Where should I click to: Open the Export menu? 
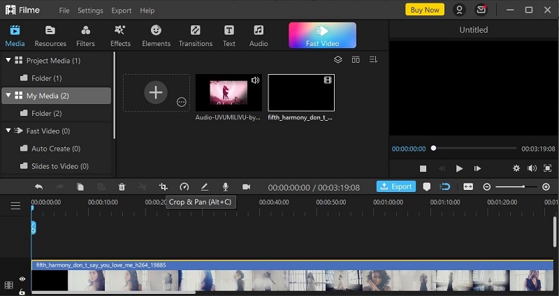(x=121, y=10)
